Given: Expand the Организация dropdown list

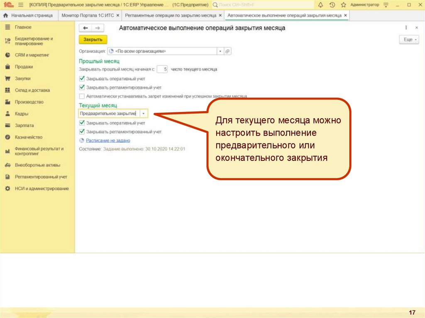Looking at the screenshot, I should click(x=220, y=51).
